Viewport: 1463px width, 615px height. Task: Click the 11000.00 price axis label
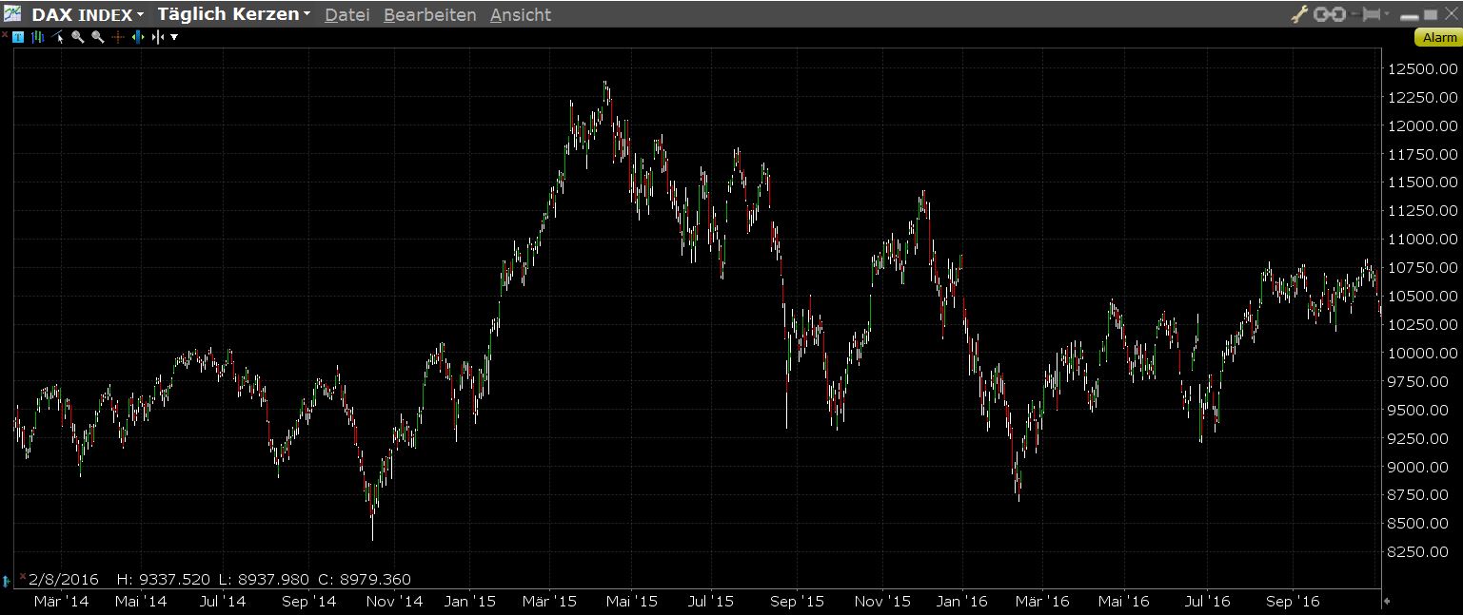[x=1423, y=240]
